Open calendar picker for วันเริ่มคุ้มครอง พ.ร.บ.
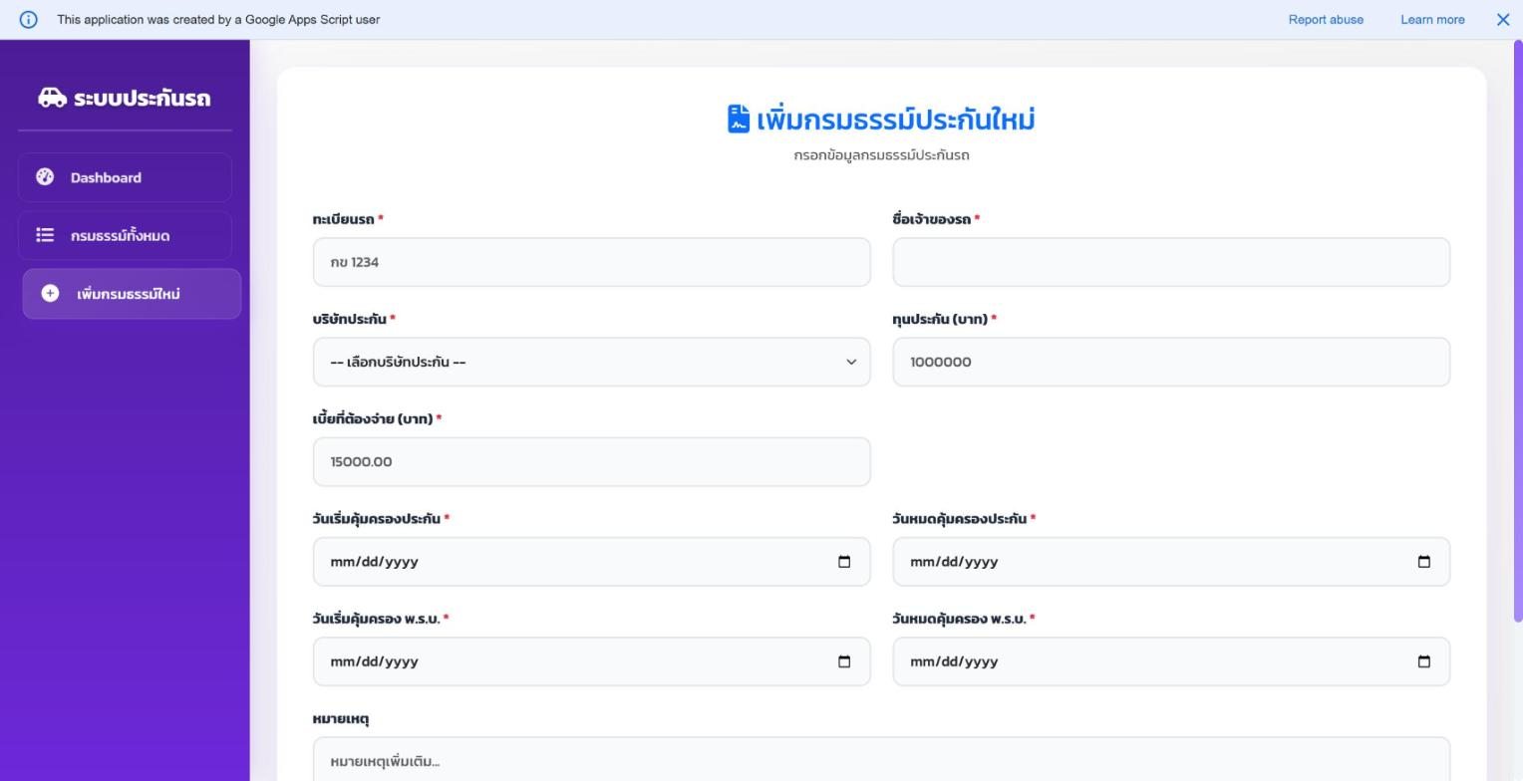Screen dimensions: 1523x781 tap(844, 661)
